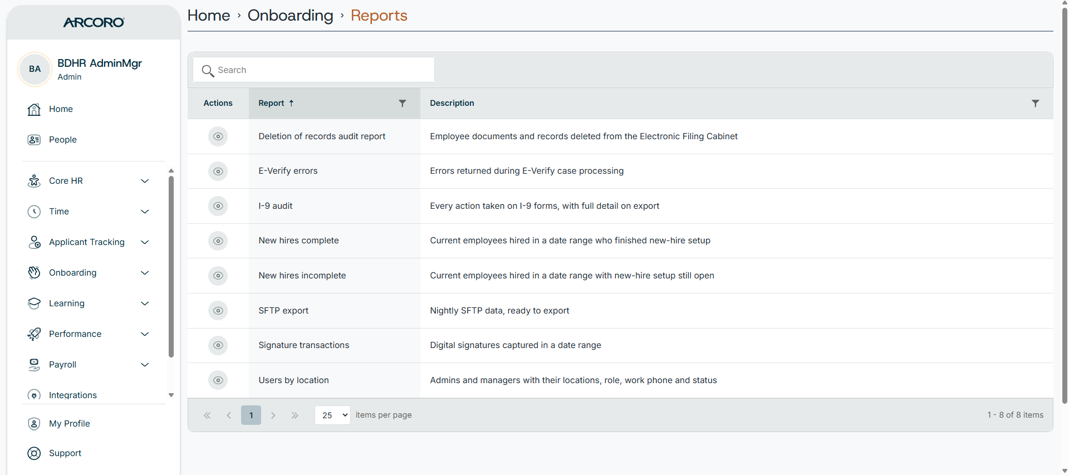Click the Reports breadcrumb

click(379, 16)
